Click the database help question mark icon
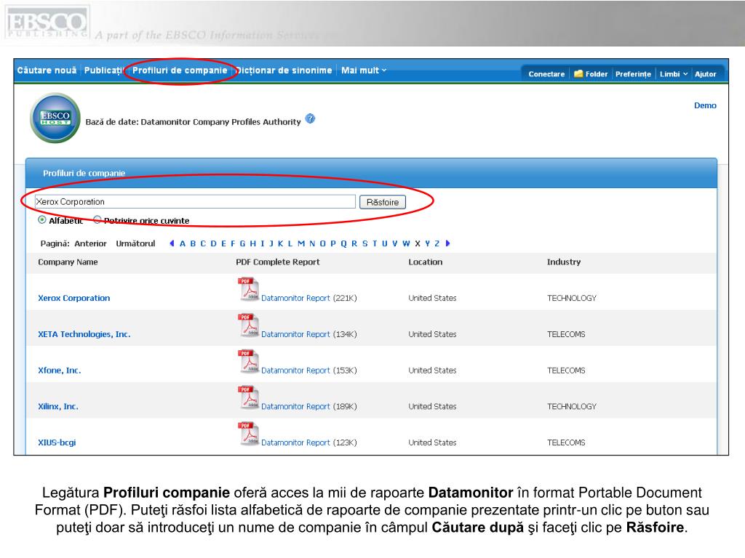Screen dimensions: 745x558 (x=310, y=118)
